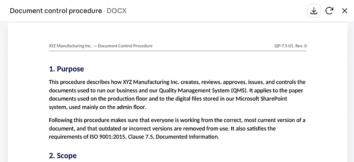Screen dimensions: 354x162
Task: Click the DOCX file type label
Action: pos(117,11)
